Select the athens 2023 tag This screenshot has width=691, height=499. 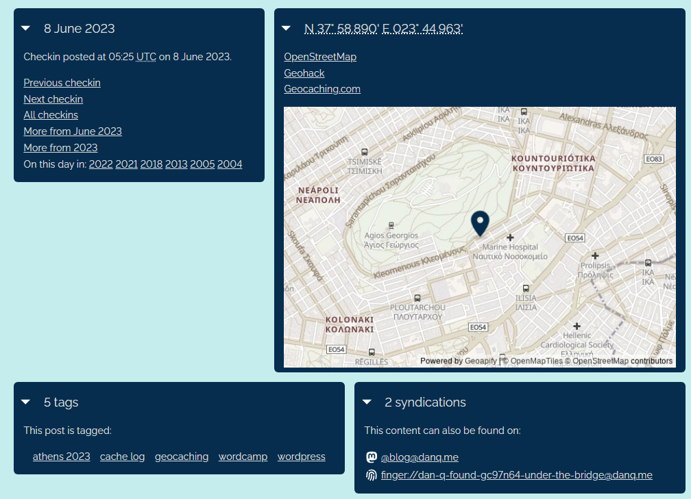pyautogui.click(x=61, y=457)
